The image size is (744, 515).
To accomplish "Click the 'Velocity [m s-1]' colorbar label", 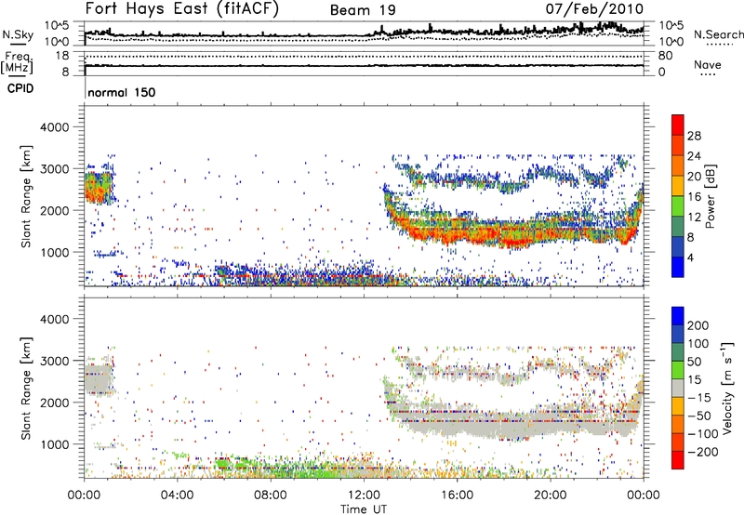I will click(726, 388).
